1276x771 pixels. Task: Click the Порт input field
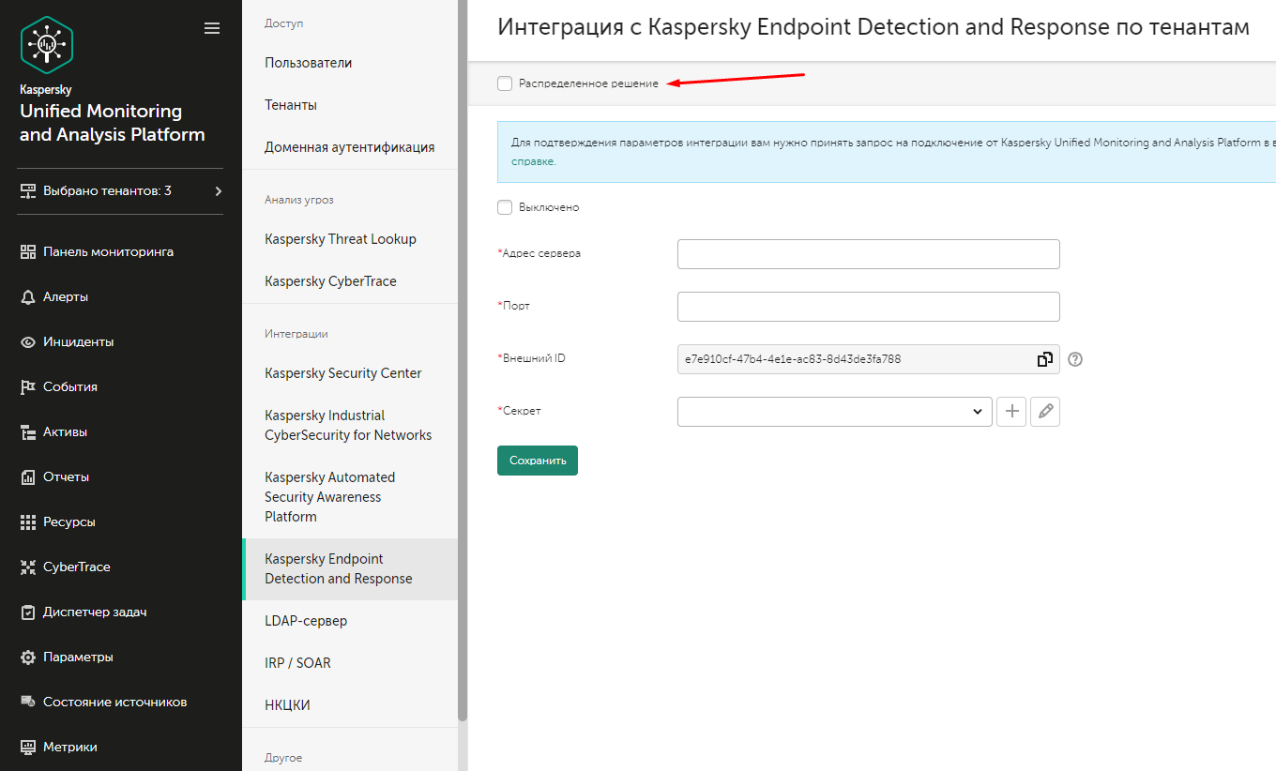[x=869, y=307]
